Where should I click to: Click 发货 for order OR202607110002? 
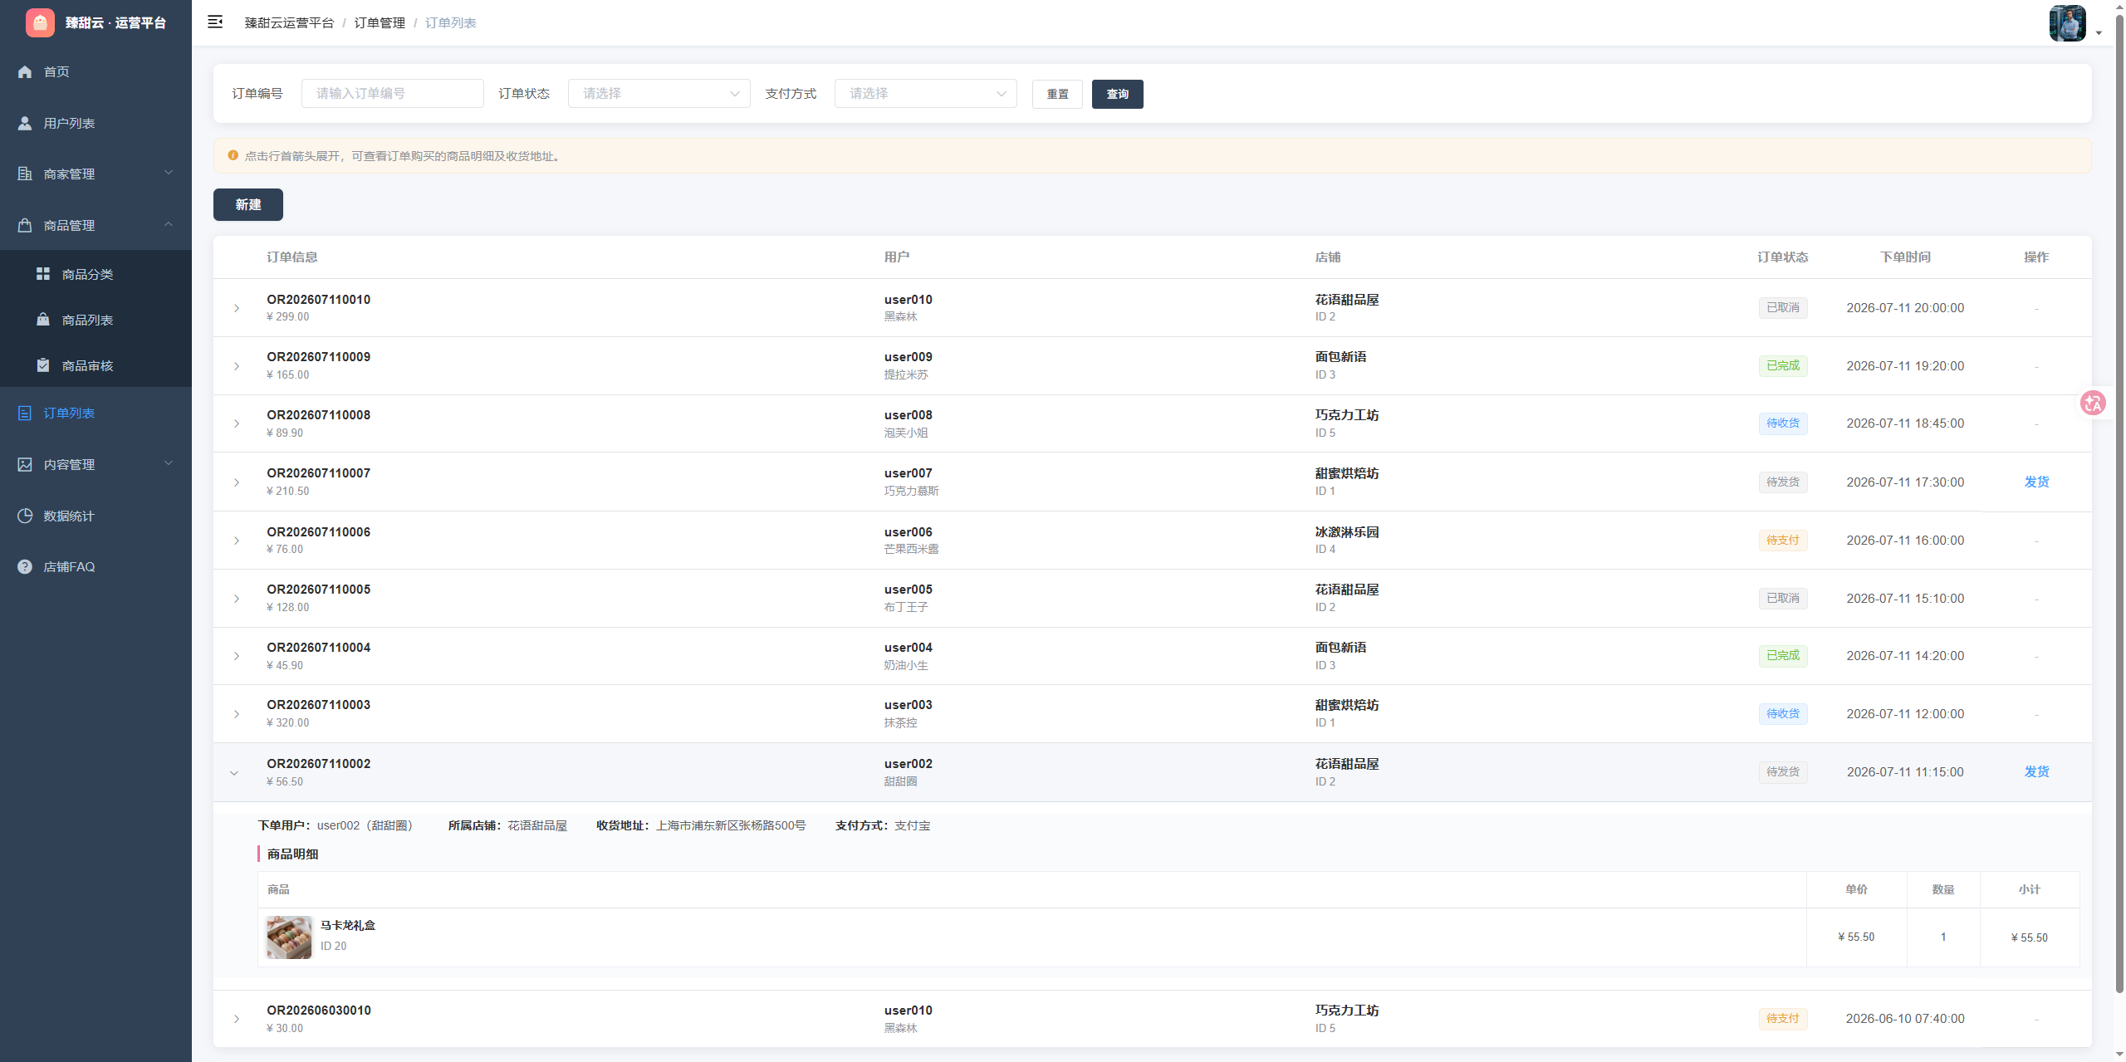tap(2036, 771)
